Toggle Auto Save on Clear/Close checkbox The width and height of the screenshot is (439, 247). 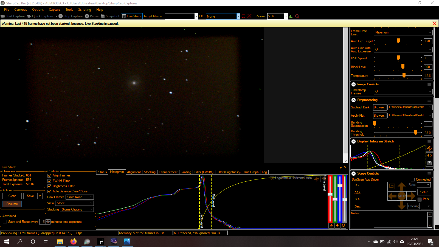(49, 192)
